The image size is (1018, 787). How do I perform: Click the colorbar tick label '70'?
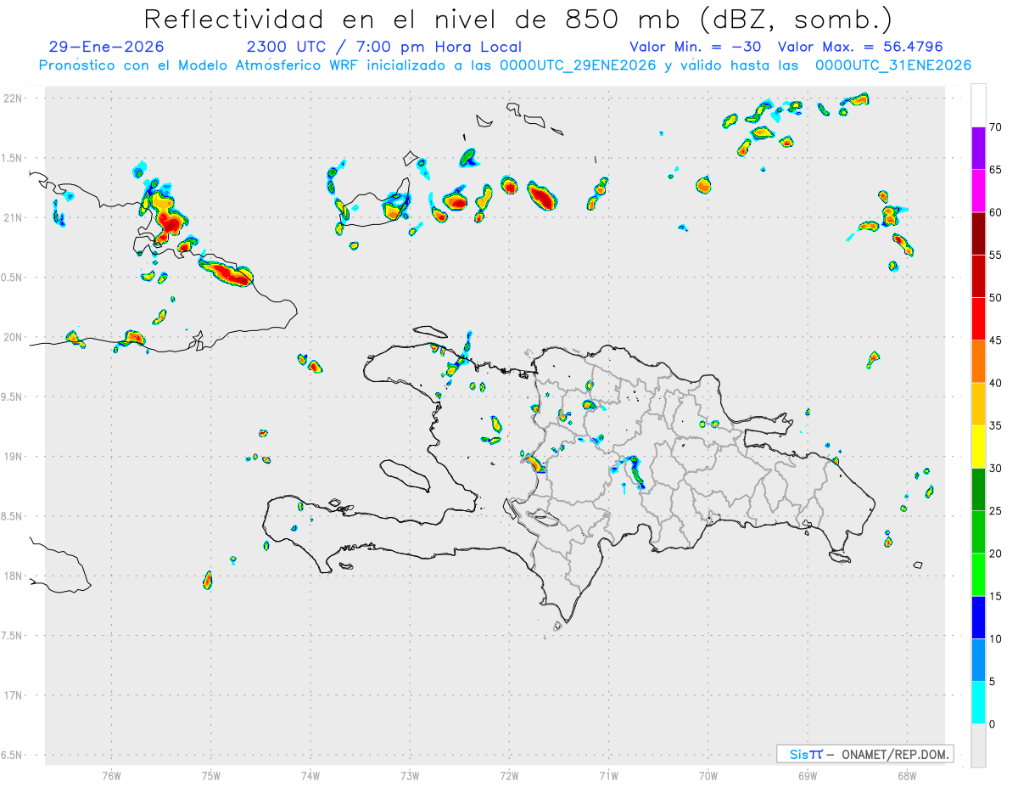(995, 127)
